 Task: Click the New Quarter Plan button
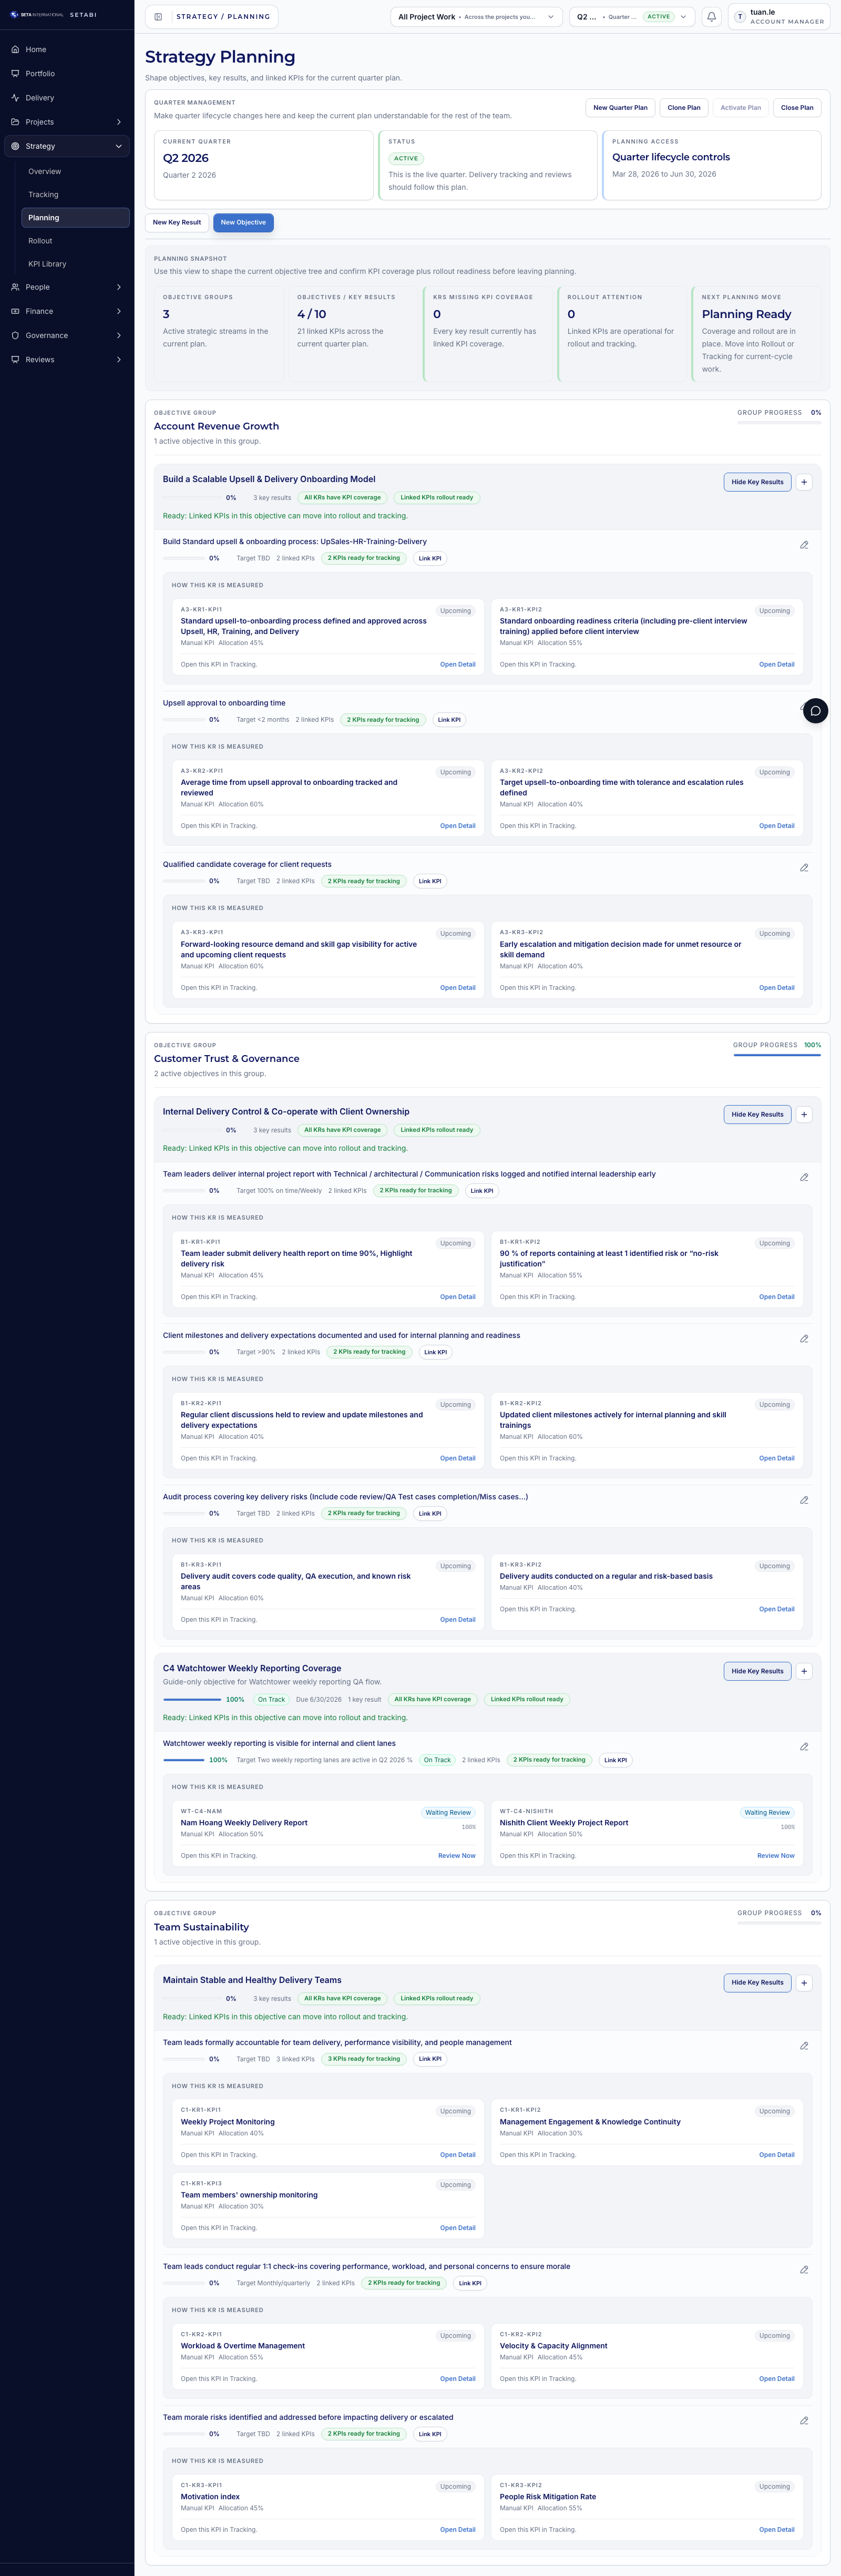point(620,107)
